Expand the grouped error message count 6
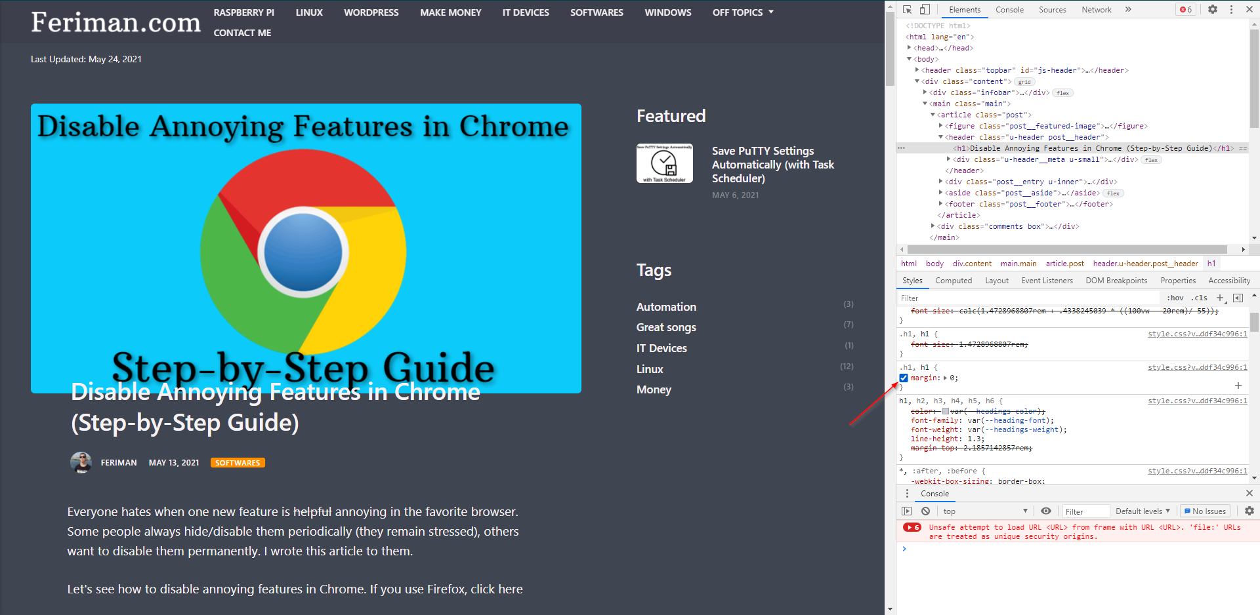Viewport: 1260px width, 615px height. (912, 527)
